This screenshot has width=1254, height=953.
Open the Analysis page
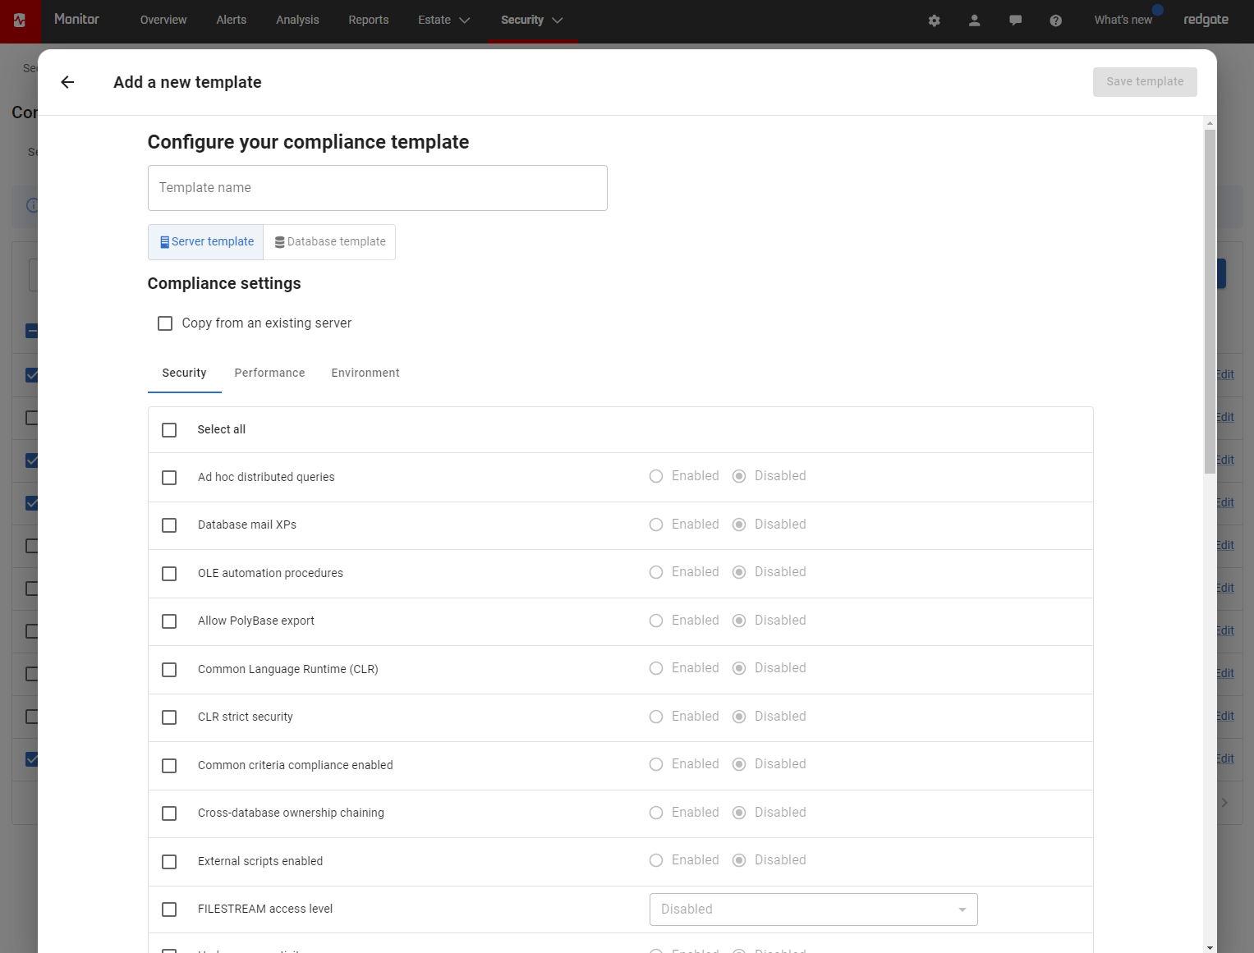coord(297,21)
